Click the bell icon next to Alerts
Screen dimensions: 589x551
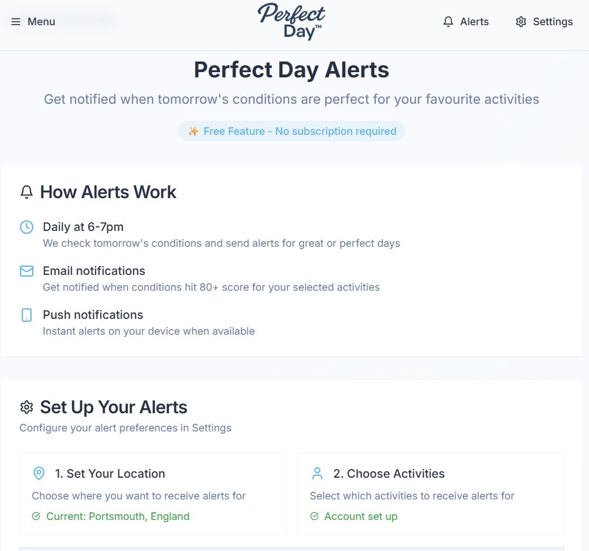tap(448, 22)
